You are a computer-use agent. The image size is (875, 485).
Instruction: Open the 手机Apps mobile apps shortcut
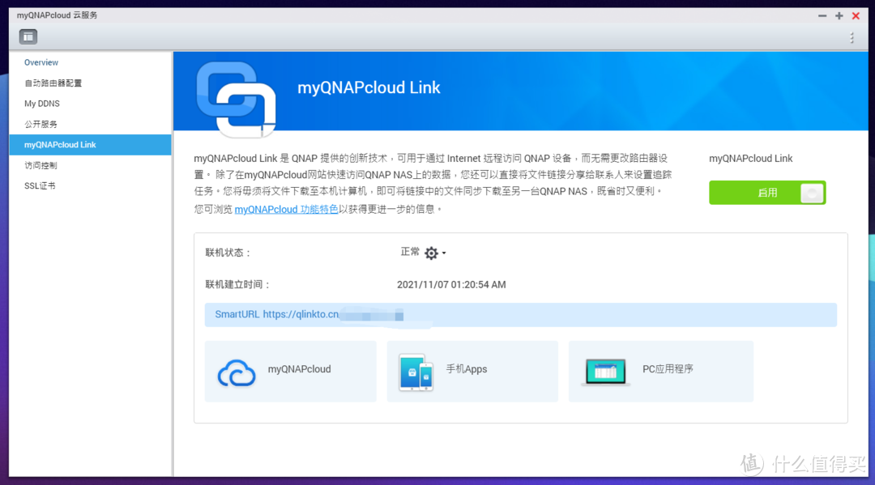472,371
